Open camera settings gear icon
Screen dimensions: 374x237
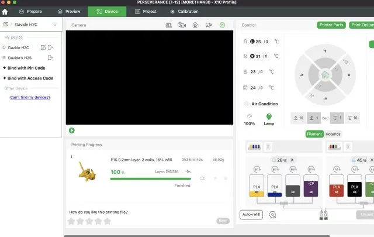click(x=222, y=25)
